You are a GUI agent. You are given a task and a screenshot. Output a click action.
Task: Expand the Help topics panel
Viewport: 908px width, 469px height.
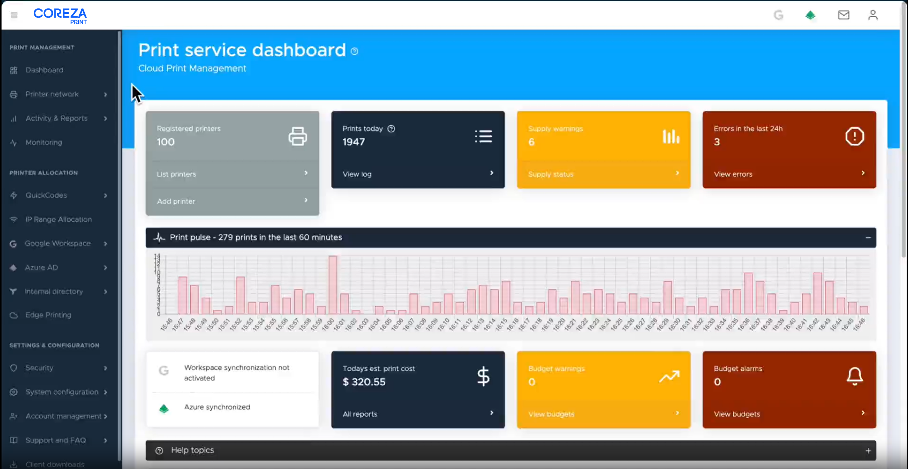click(x=868, y=451)
